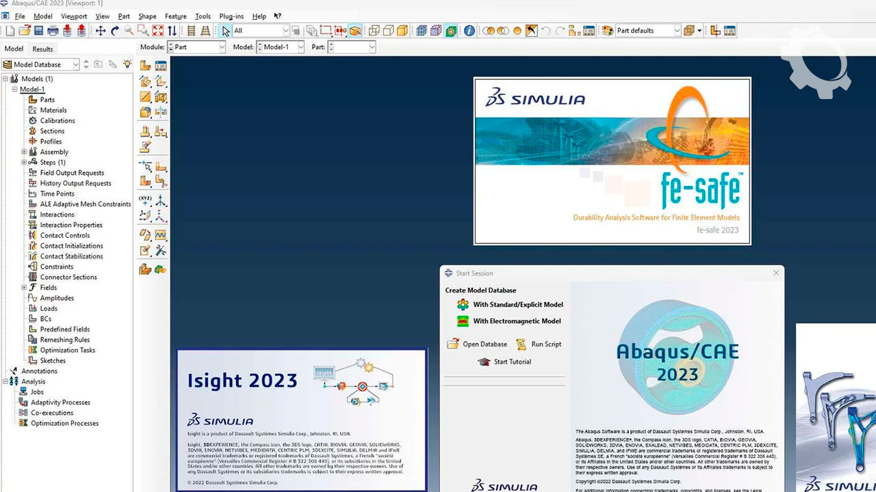Switch to the Results tab
This screenshot has height=492, width=876.
pos(42,49)
